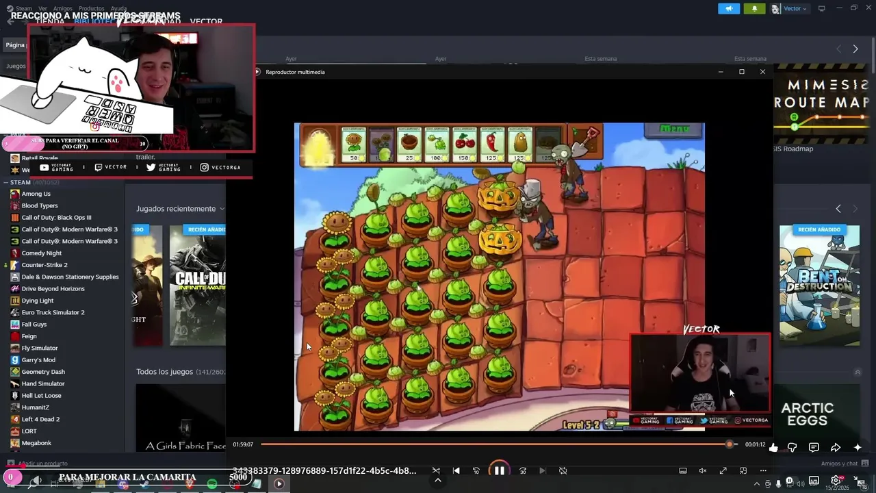Toggle shuffle in the media player
The width and height of the screenshot is (876, 493).
click(436, 470)
